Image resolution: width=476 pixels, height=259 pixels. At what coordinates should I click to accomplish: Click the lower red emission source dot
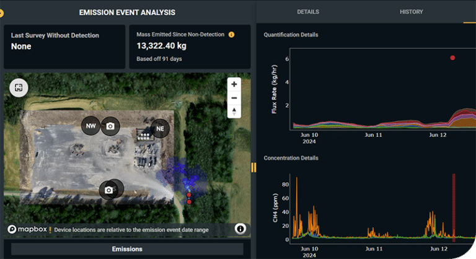pyautogui.click(x=189, y=202)
